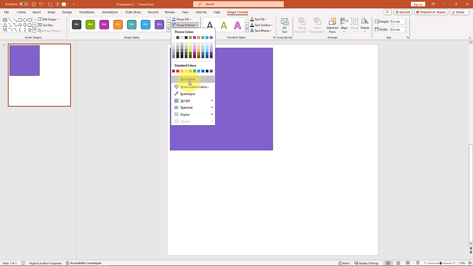Click Present in Teams button
The width and height of the screenshot is (473, 266).
[431, 12]
